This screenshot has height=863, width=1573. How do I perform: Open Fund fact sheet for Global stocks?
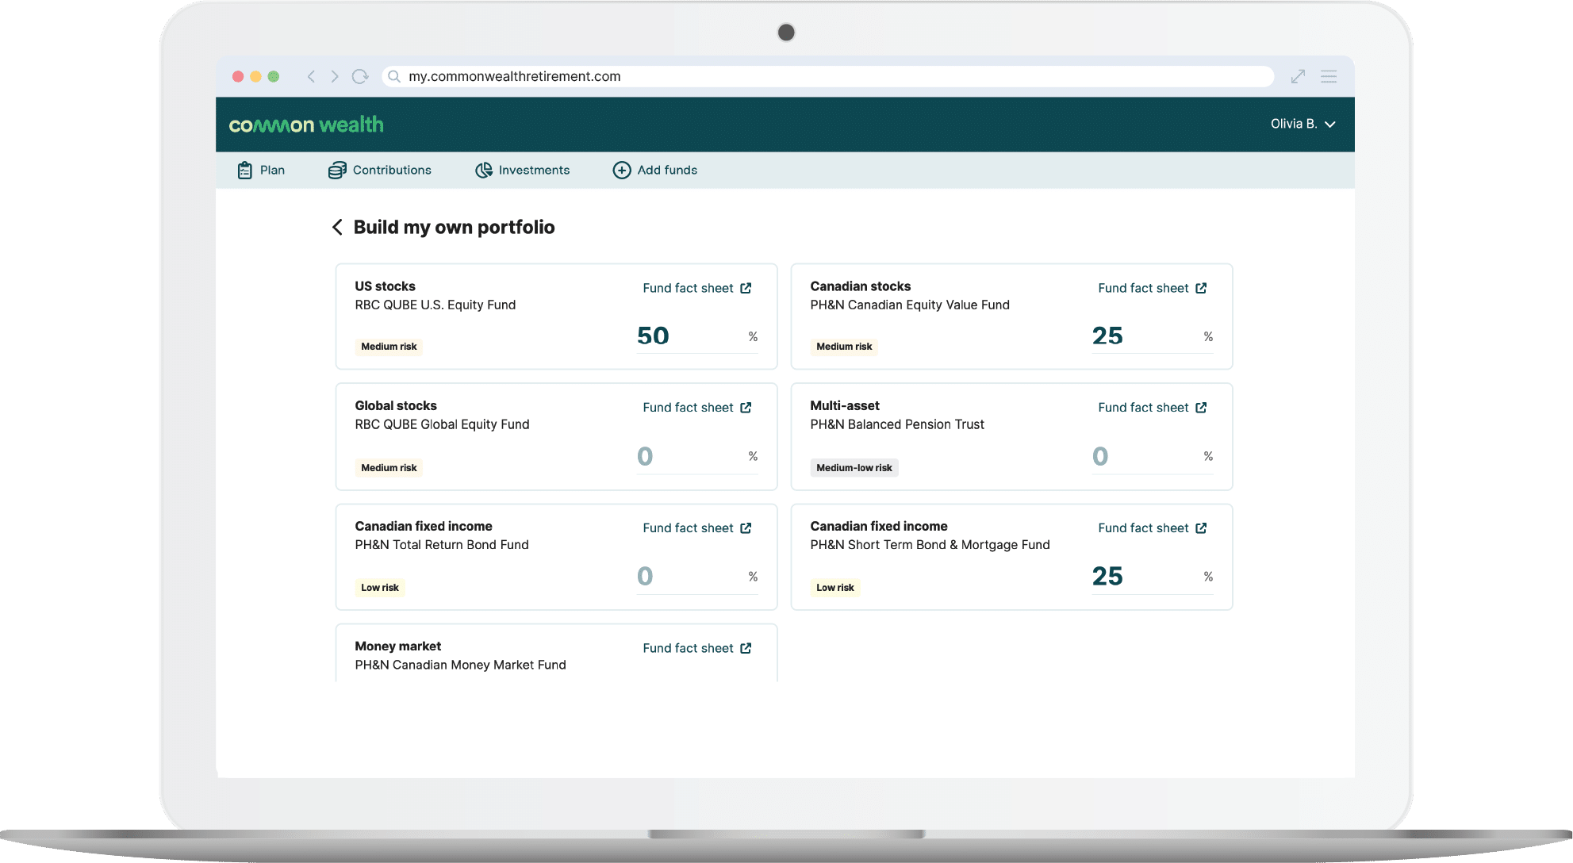point(696,408)
